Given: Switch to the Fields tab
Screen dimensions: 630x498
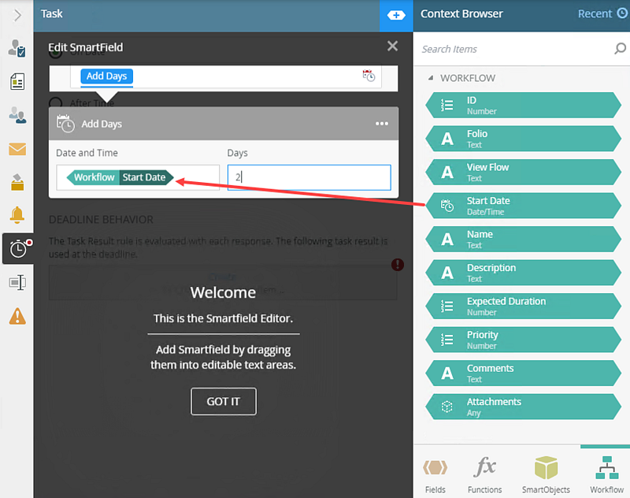Looking at the screenshot, I should pos(435,474).
